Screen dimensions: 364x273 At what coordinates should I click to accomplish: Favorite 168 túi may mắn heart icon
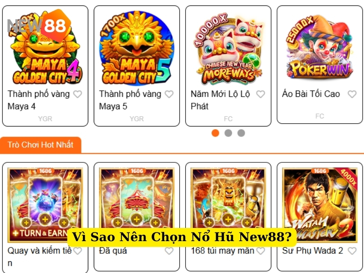pyautogui.click(x=260, y=251)
